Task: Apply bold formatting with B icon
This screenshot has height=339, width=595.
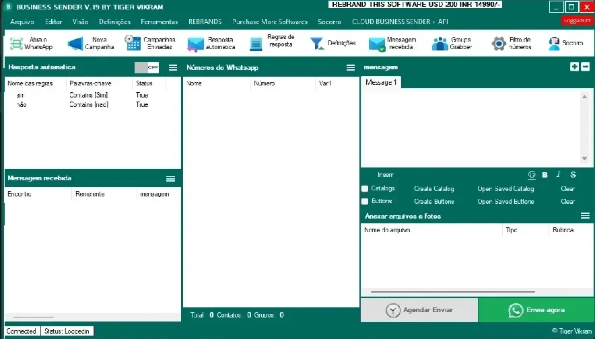Action: tap(545, 175)
